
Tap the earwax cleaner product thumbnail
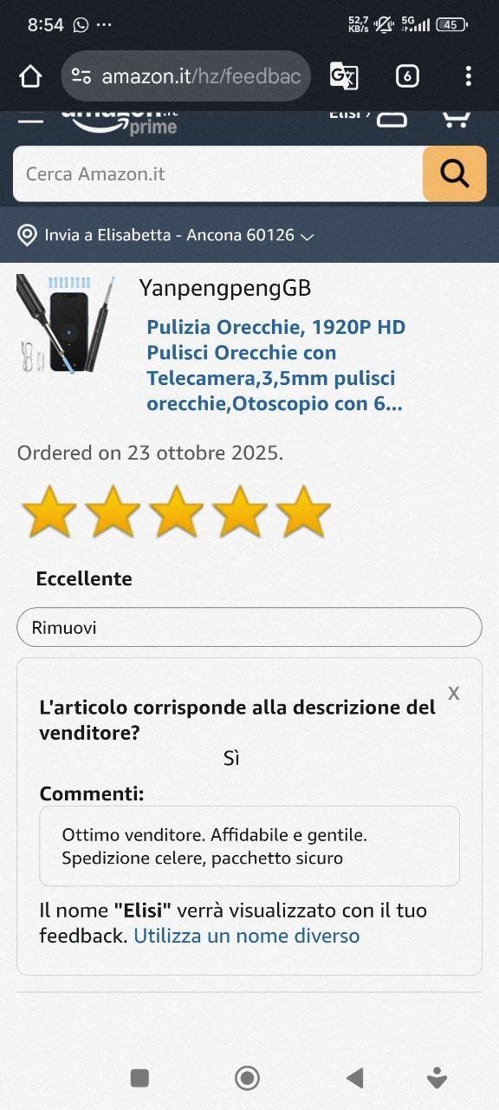pyautogui.click(x=66, y=323)
